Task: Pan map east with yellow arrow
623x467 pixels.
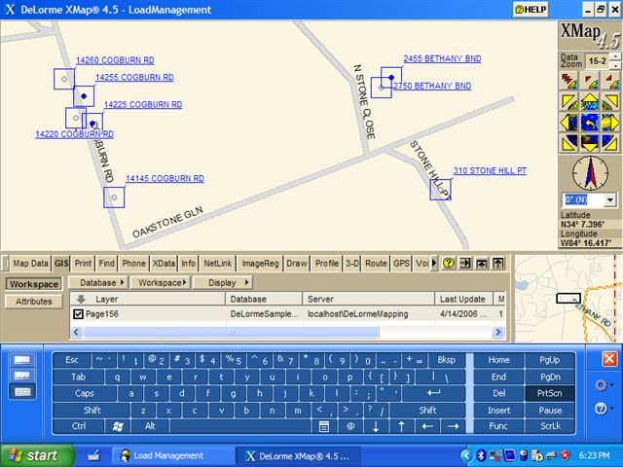Action: [x=610, y=123]
